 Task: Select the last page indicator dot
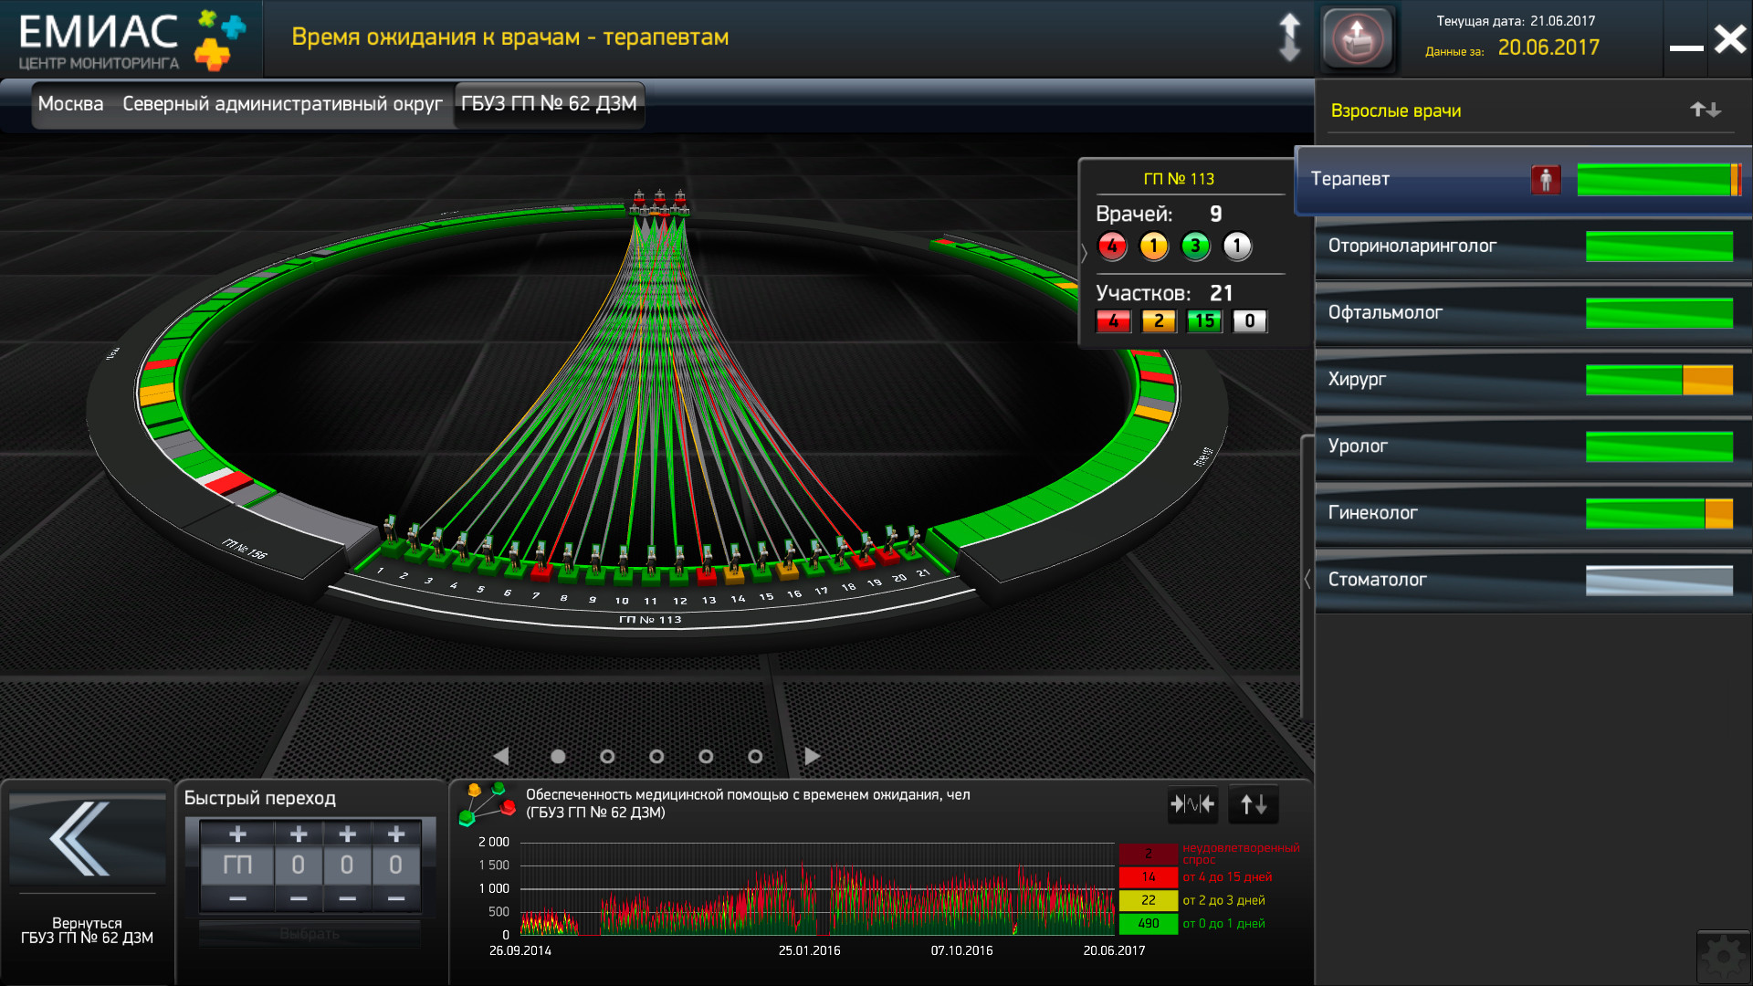coord(755,757)
